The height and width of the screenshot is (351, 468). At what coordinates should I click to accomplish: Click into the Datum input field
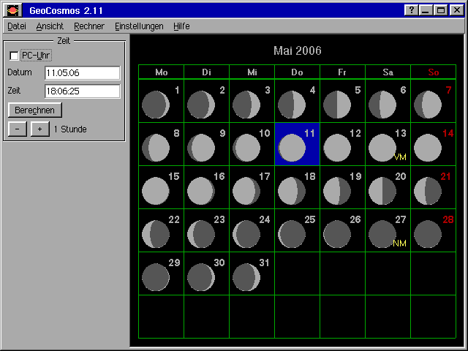[x=82, y=73]
